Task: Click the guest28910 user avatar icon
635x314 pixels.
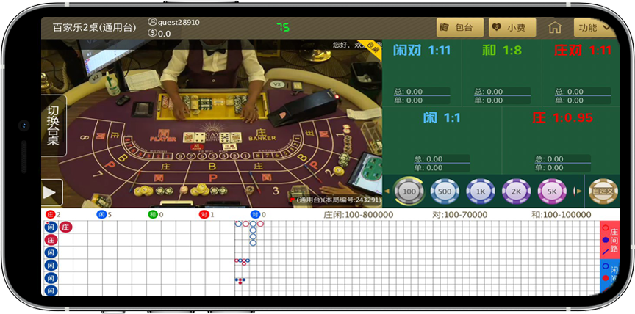Action: [152, 23]
